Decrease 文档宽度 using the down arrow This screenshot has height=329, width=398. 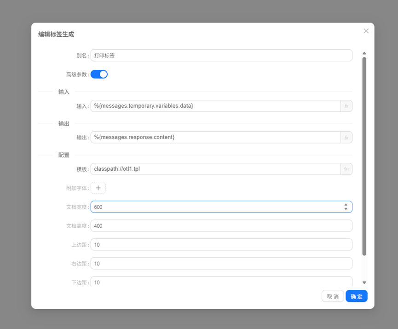pyautogui.click(x=346, y=209)
